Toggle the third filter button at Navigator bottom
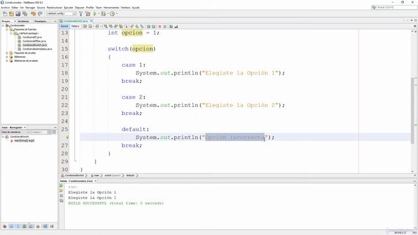The width and height of the screenshot is (418, 235). tap(18, 227)
